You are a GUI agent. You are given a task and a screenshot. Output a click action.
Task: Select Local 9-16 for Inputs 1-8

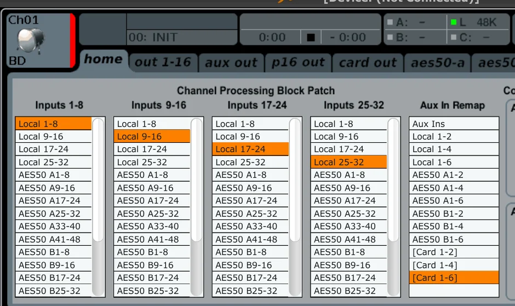[x=54, y=137]
